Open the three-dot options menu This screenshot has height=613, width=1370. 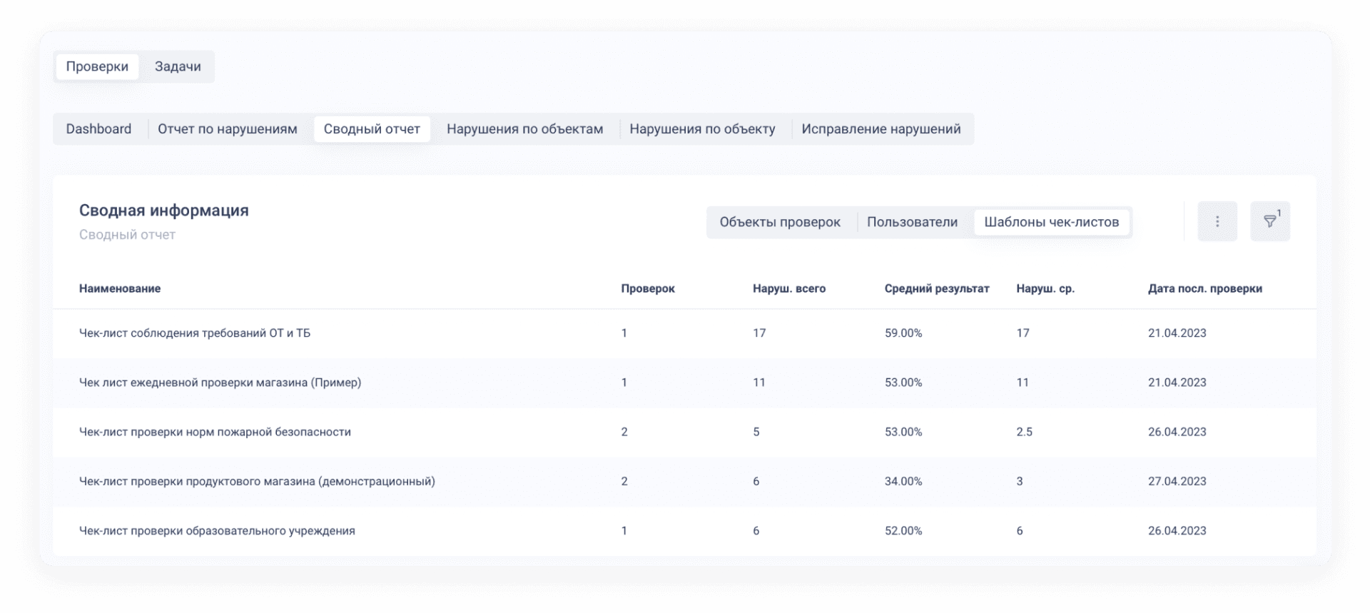(x=1217, y=221)
